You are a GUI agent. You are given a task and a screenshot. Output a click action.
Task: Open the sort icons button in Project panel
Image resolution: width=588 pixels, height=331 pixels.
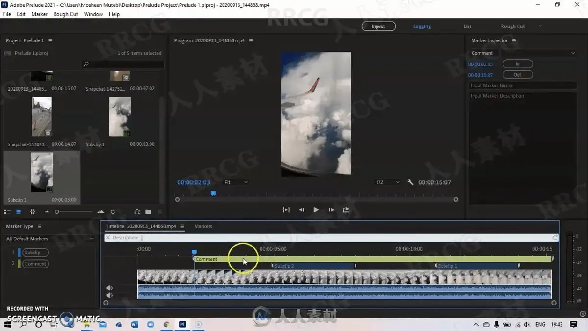(x=32, y=212)
